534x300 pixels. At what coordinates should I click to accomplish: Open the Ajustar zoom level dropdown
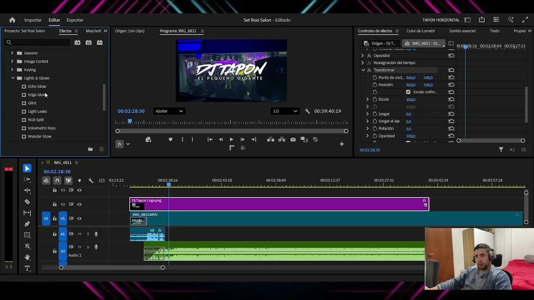169,111
